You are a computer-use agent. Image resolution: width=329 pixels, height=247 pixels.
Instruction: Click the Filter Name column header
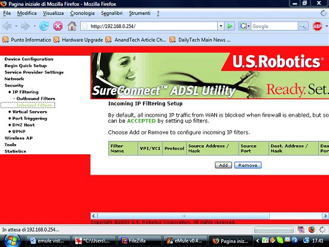(123, 148)
